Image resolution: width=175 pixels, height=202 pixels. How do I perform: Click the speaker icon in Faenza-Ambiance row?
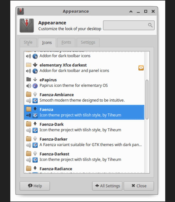point(29,100)
